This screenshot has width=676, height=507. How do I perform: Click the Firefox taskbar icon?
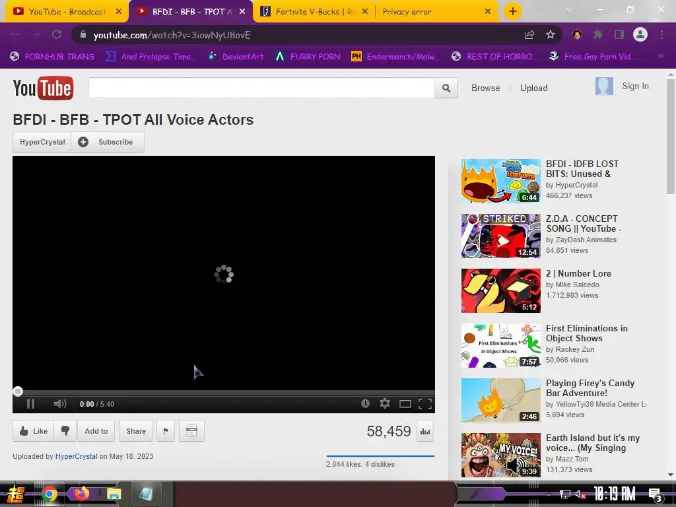tap(81, 493)
